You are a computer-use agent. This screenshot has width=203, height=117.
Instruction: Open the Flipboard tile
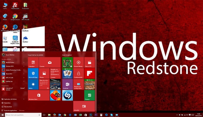coord(90,73)
